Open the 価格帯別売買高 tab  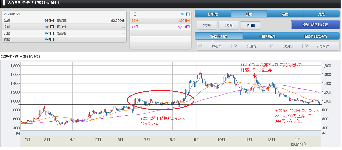point(315,36)
